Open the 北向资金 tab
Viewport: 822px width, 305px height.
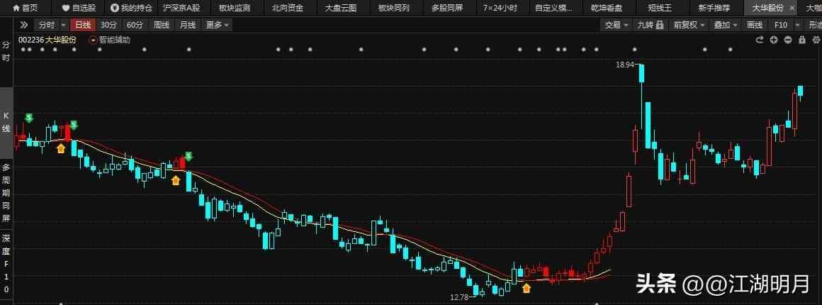click(x=287, y=8)
